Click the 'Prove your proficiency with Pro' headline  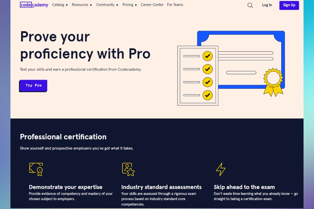(x=85, y=45)
